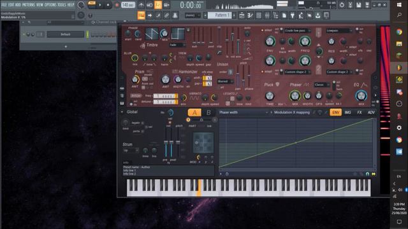408x229 pixels.
Task: Click the highlighted typing keyboard icon
Action: click(x=142, y=15)
